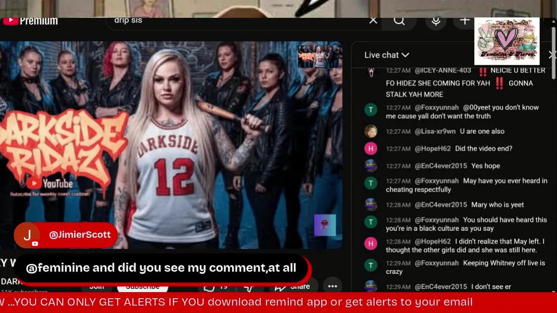Close the Live chat panel
Viewport: 557px width, 313px height.
(x=552, y=55)
